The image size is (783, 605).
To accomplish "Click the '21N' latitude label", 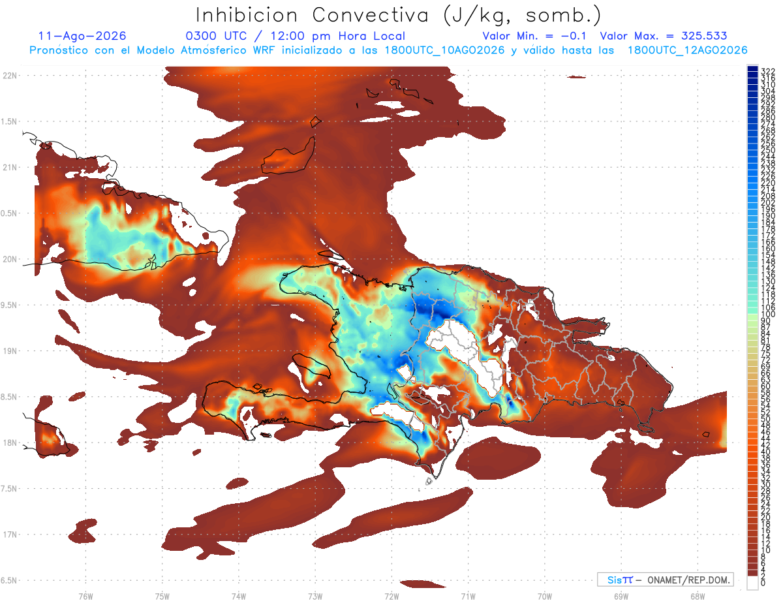I will [x=10, y=168].
